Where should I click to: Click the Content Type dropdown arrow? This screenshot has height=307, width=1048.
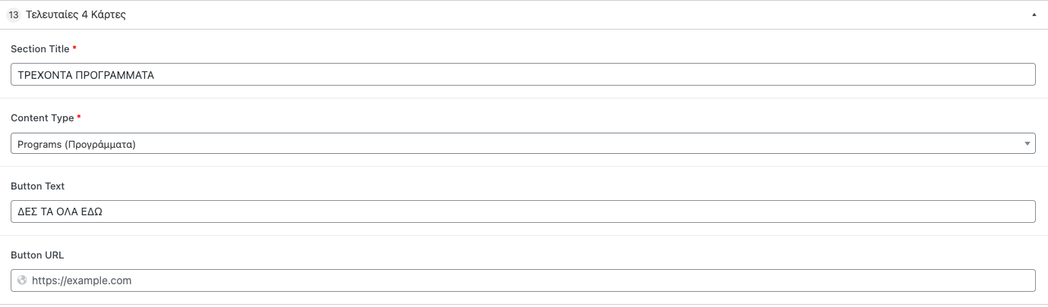[1027, 143]
